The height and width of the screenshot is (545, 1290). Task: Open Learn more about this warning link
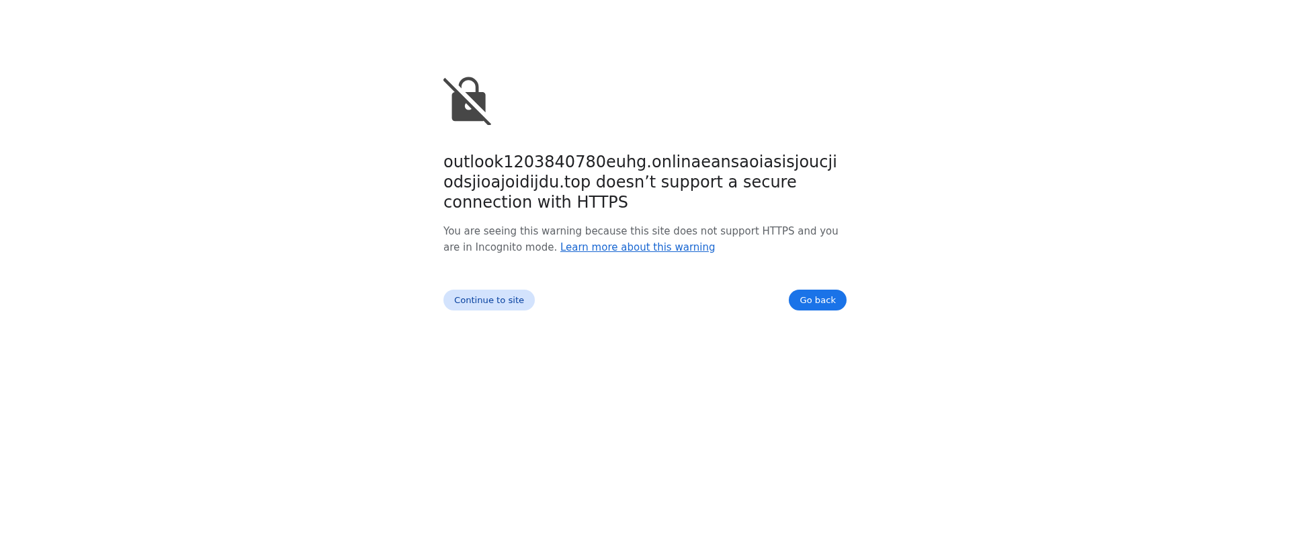(638, 247)
